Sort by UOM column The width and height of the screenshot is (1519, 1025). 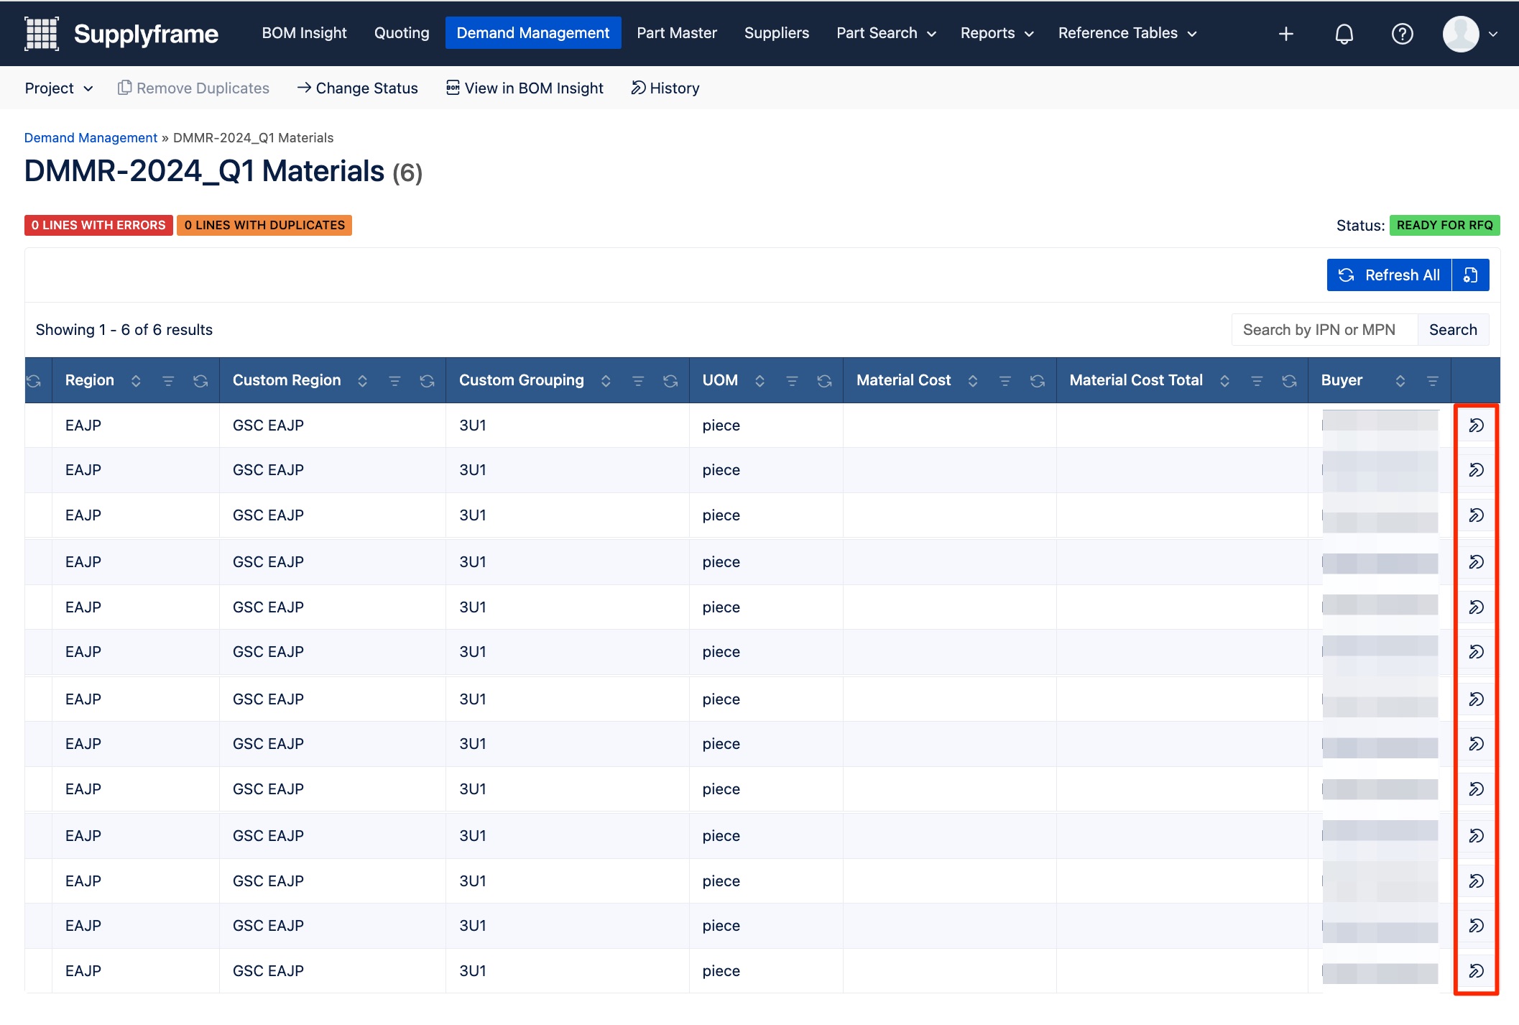click(x=759, y=381)
